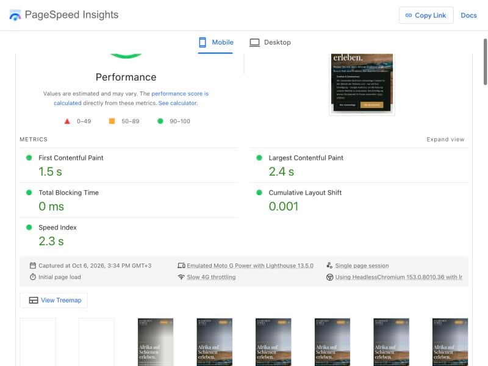Image resolution: width=488 pixels, height=366 pixels.
Task: Click the Cumulative Layout Shift value 0.001
Action: click(x=284, y=206)
